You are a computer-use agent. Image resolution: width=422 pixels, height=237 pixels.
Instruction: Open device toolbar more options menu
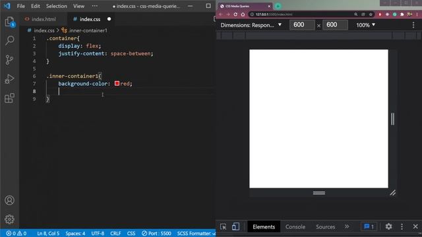[413, 25]
